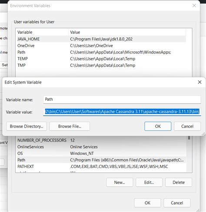Click New button under system variables

[x=120, y=182]
